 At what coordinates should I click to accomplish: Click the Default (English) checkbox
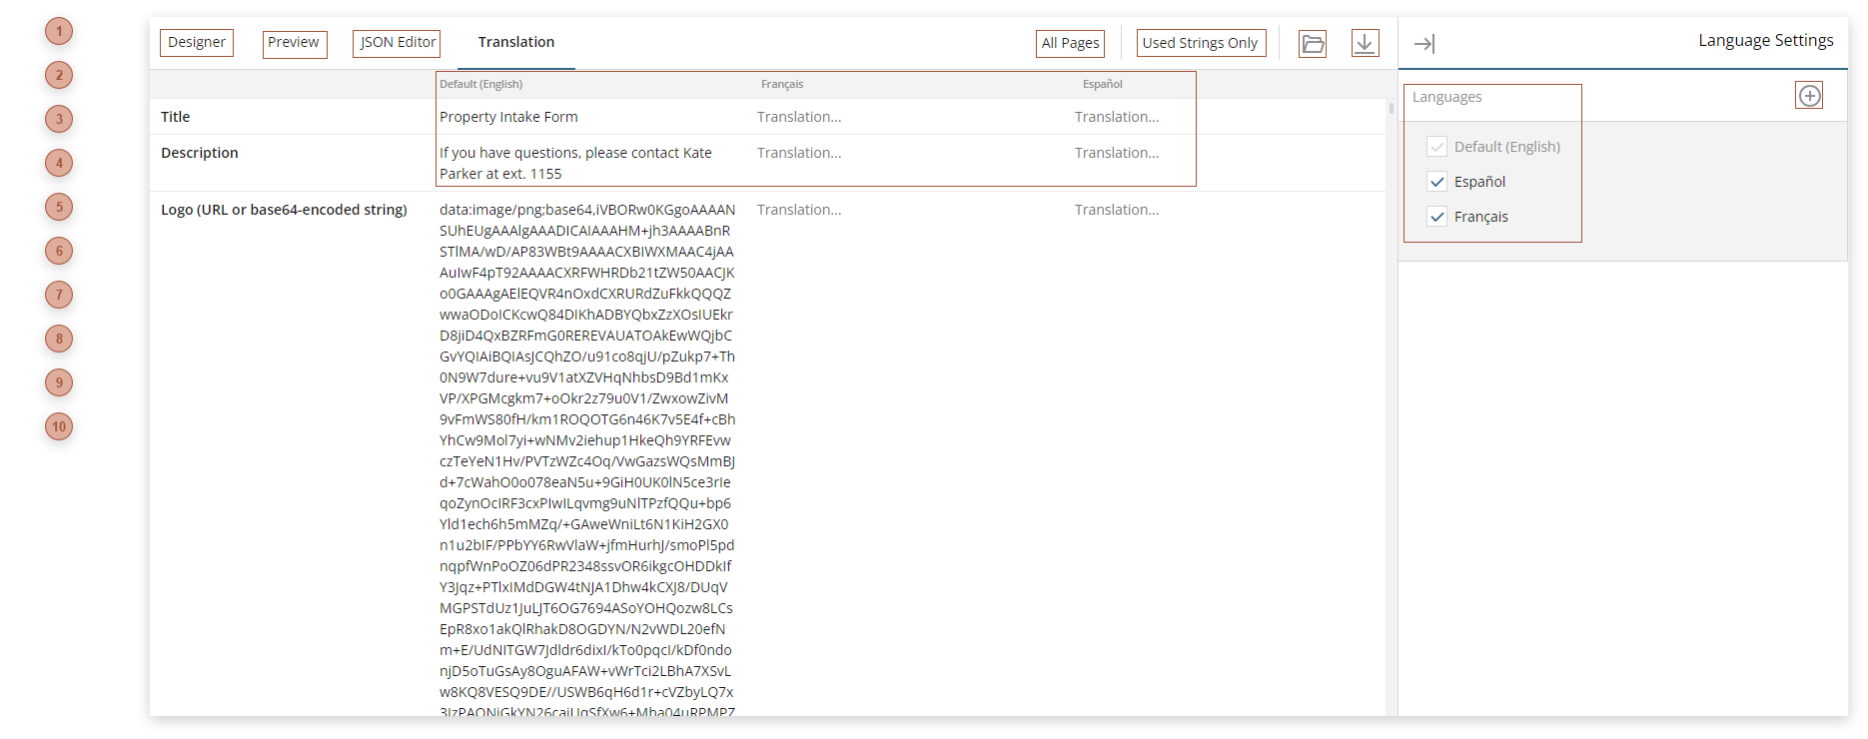pyautogui.click(x=1437, y=147)
